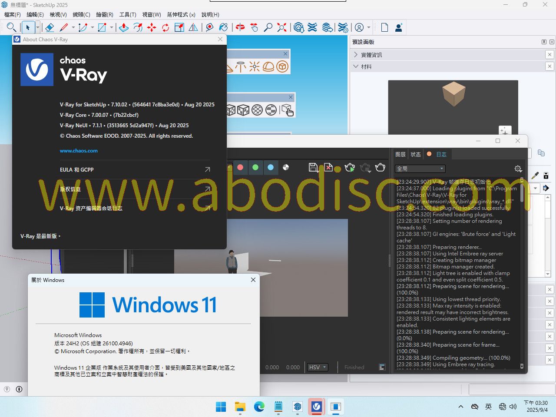Open Microsoft Edge from the taskbar
Viewport: 556px width, 417px height.
[x=259, y=407]
